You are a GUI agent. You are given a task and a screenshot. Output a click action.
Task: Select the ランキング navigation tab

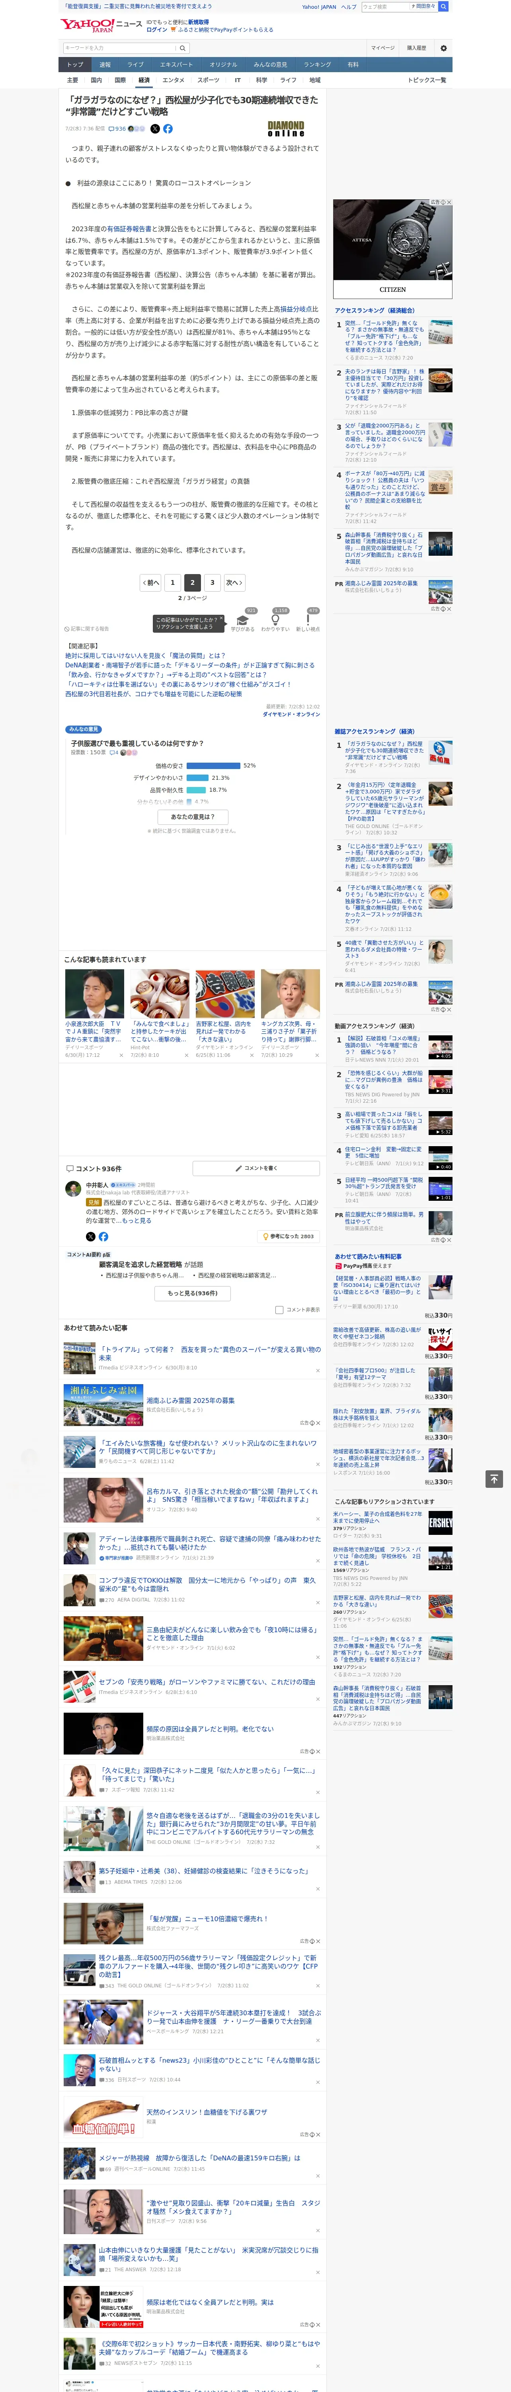[x=317, y=65]
